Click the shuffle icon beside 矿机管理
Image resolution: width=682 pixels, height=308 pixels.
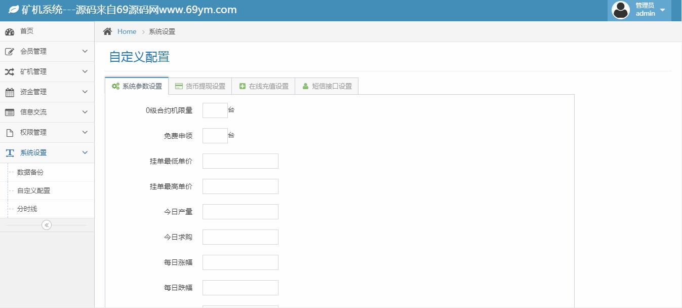(10, 72)
